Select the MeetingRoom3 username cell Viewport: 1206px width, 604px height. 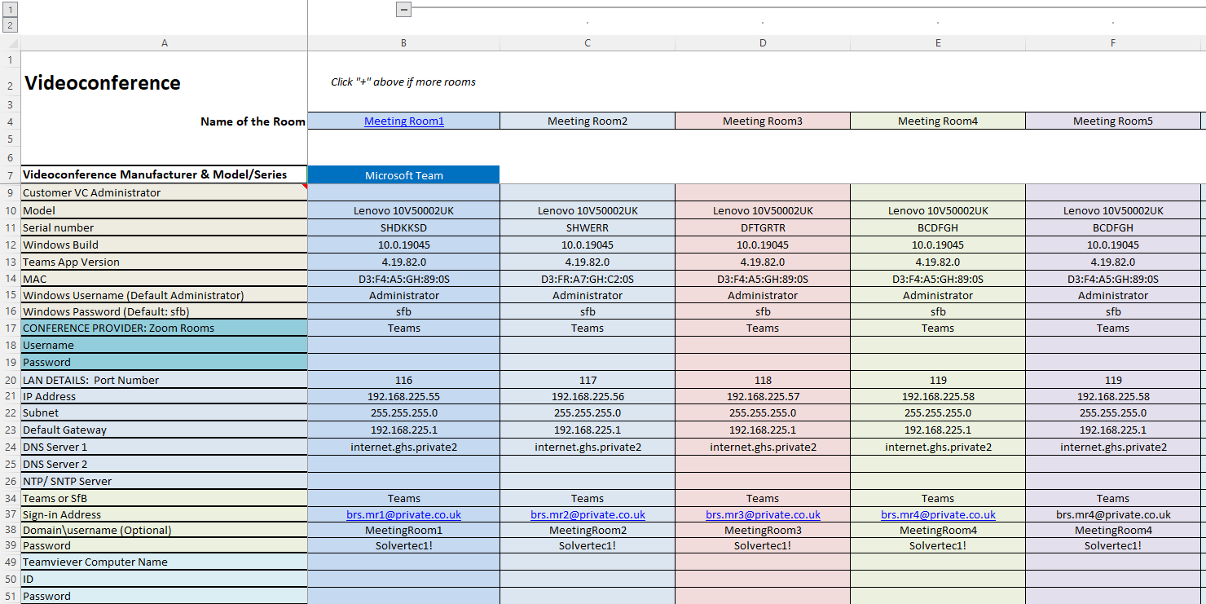[x=763, y=531]
